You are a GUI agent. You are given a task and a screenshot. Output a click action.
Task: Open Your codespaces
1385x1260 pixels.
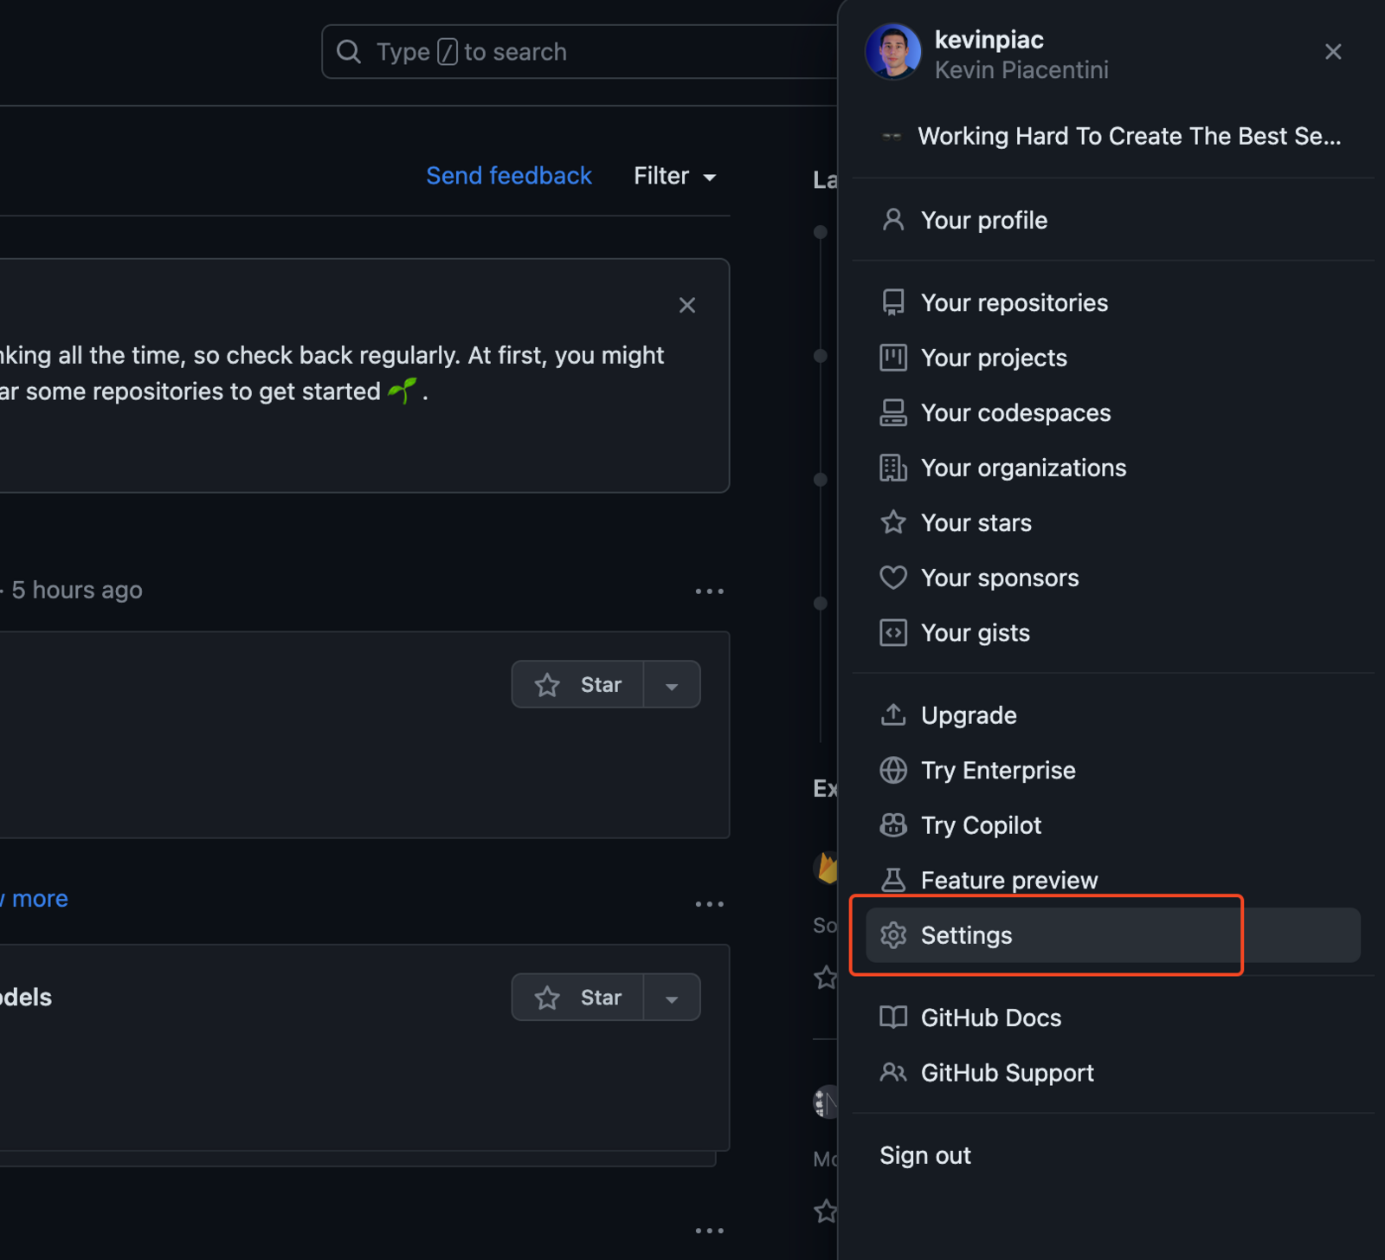tap(1015, 412)
